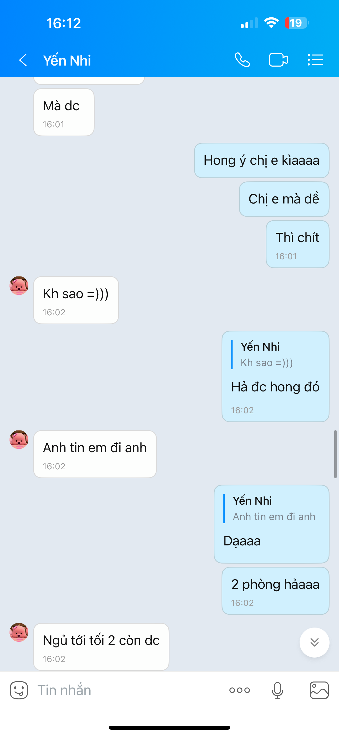Open more options three-dots in input bar
339x736 pixels.
240,690
